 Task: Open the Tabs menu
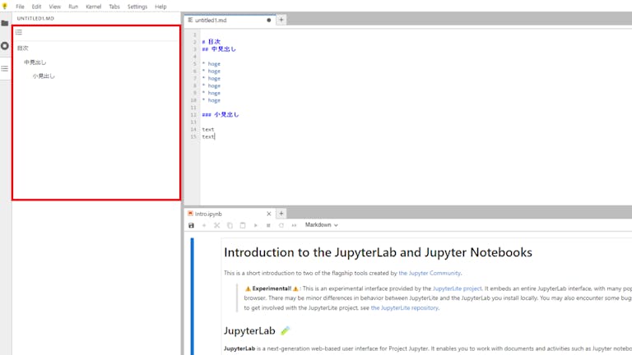point(114,7)
